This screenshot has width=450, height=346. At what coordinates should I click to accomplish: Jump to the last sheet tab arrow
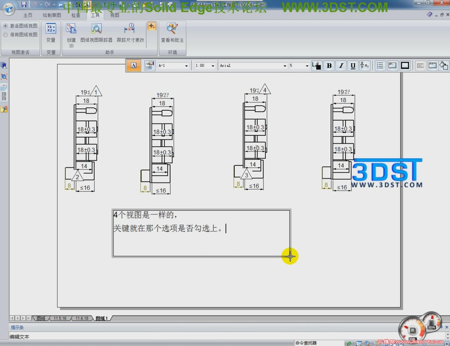(x=29, y=318)
